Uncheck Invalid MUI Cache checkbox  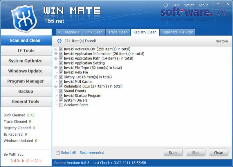(x=61, y=81)
